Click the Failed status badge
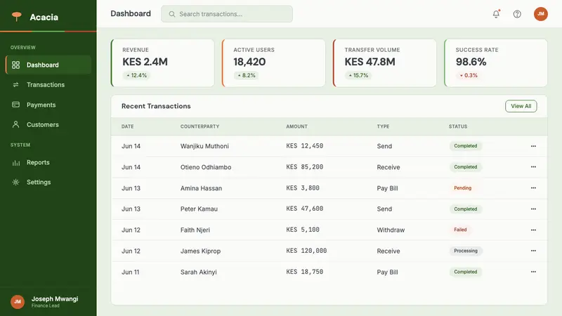The width and height of the screenshot is (562, 316). (460, 230)
